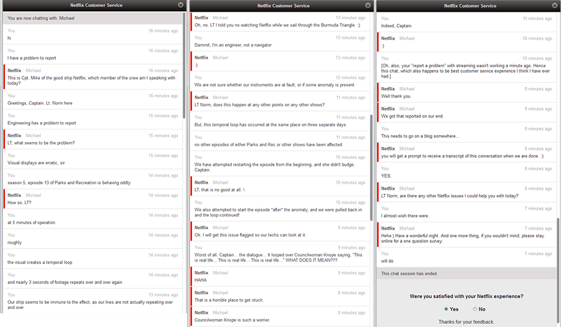Click message 'Worst of all, Captain... the dialogue'
Screen dimensions: 561x327
279,257
